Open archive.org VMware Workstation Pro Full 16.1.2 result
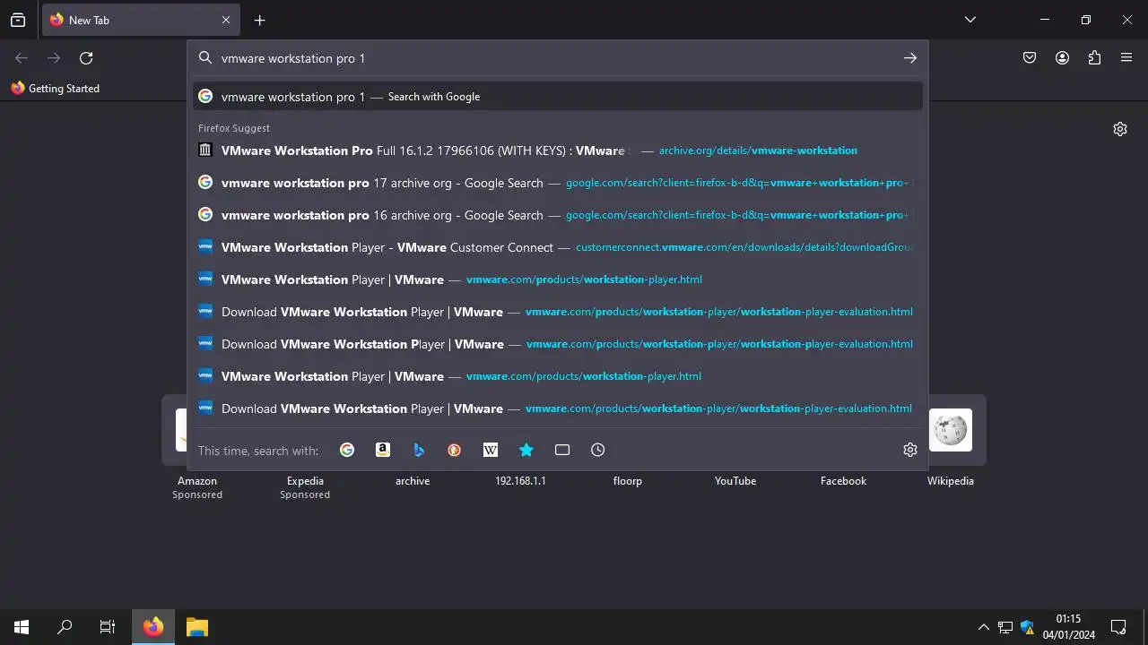Image resolution: width=1148 pixels, height=645 pixels. 558,150
